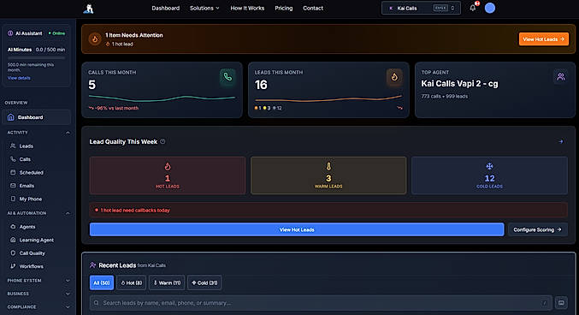Click the Kai Calls logo icon
579x315 pixels.
tap(88, 9)
